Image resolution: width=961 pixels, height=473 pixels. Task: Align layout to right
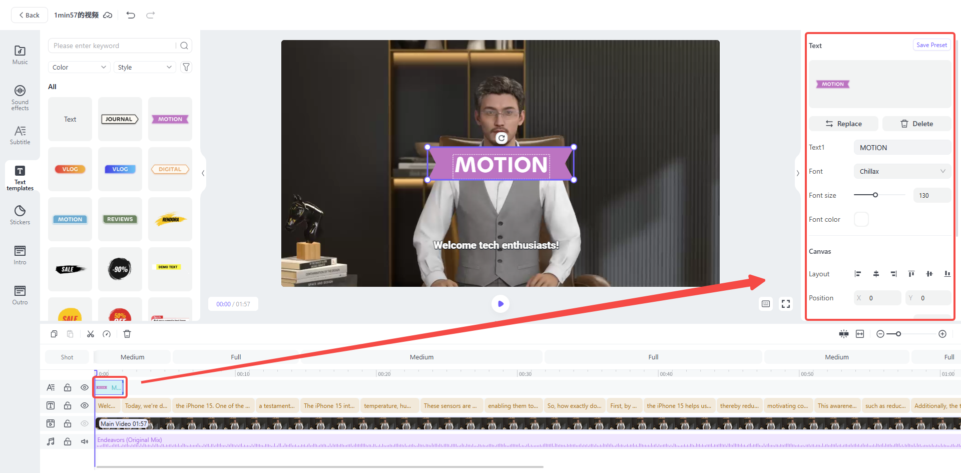893,274
